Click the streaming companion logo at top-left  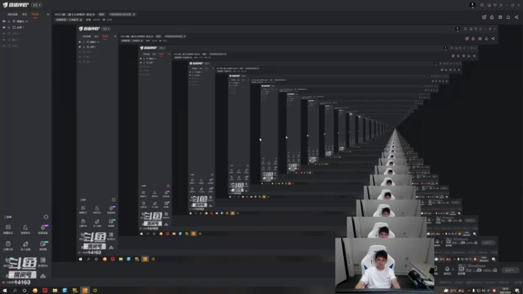(16, 5)
